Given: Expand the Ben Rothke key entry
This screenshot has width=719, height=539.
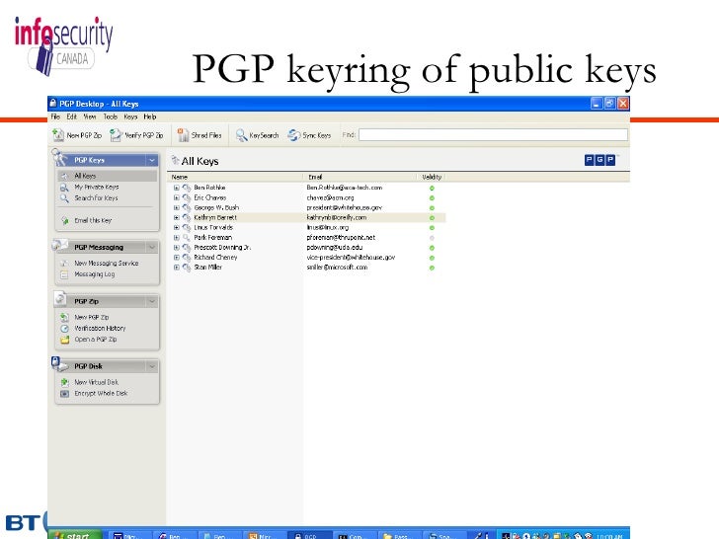Looking at the screenshot, I should point(177,188).
